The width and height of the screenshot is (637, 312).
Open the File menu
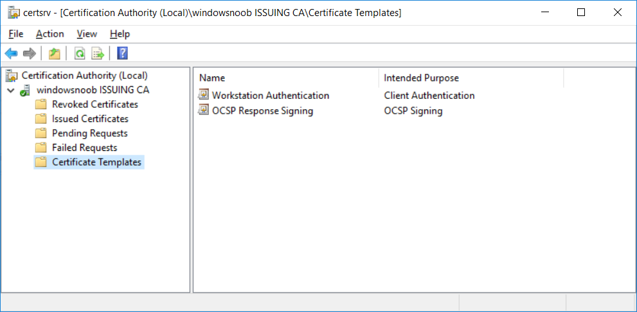click(16, 33)
